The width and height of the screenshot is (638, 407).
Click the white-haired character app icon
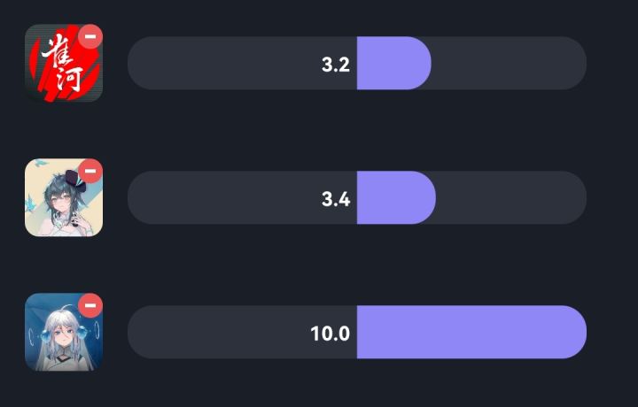click(x=60, y=334)
